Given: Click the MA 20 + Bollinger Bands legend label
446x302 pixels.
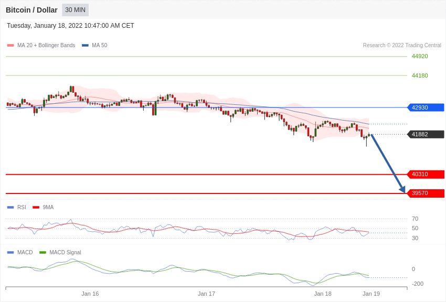Looking at the screenshot, I should pos(46,45).
